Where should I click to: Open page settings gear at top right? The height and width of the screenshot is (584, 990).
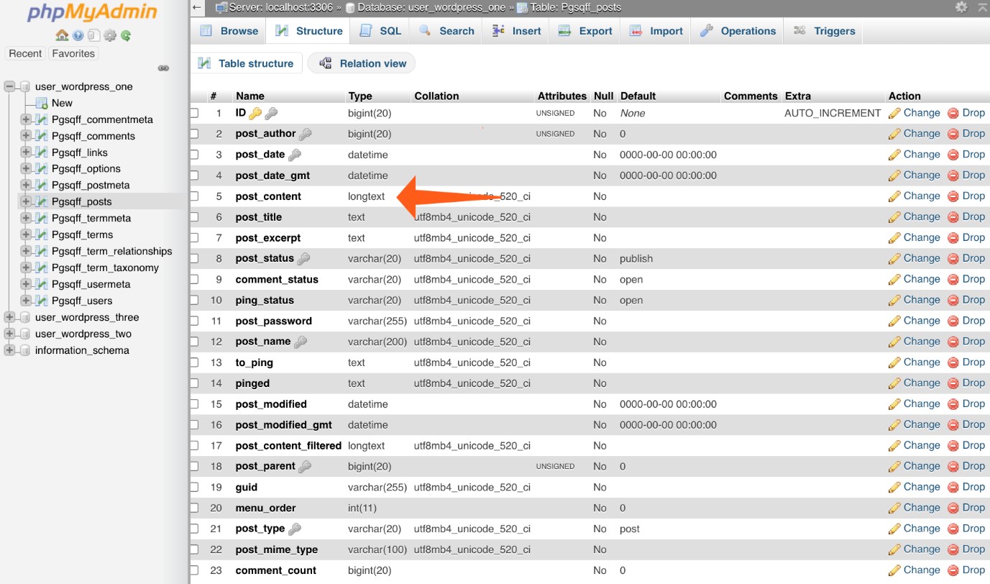coord(961,6)
